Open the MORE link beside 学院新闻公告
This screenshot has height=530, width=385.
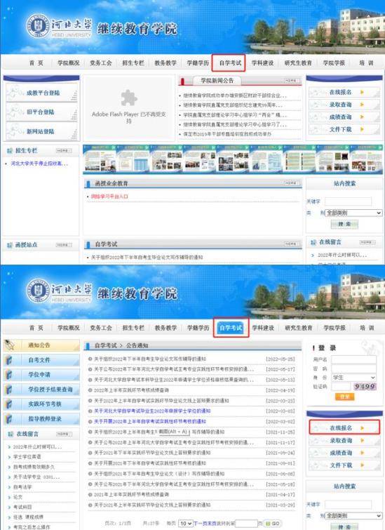pyautogui.click(x=292, y=81)
